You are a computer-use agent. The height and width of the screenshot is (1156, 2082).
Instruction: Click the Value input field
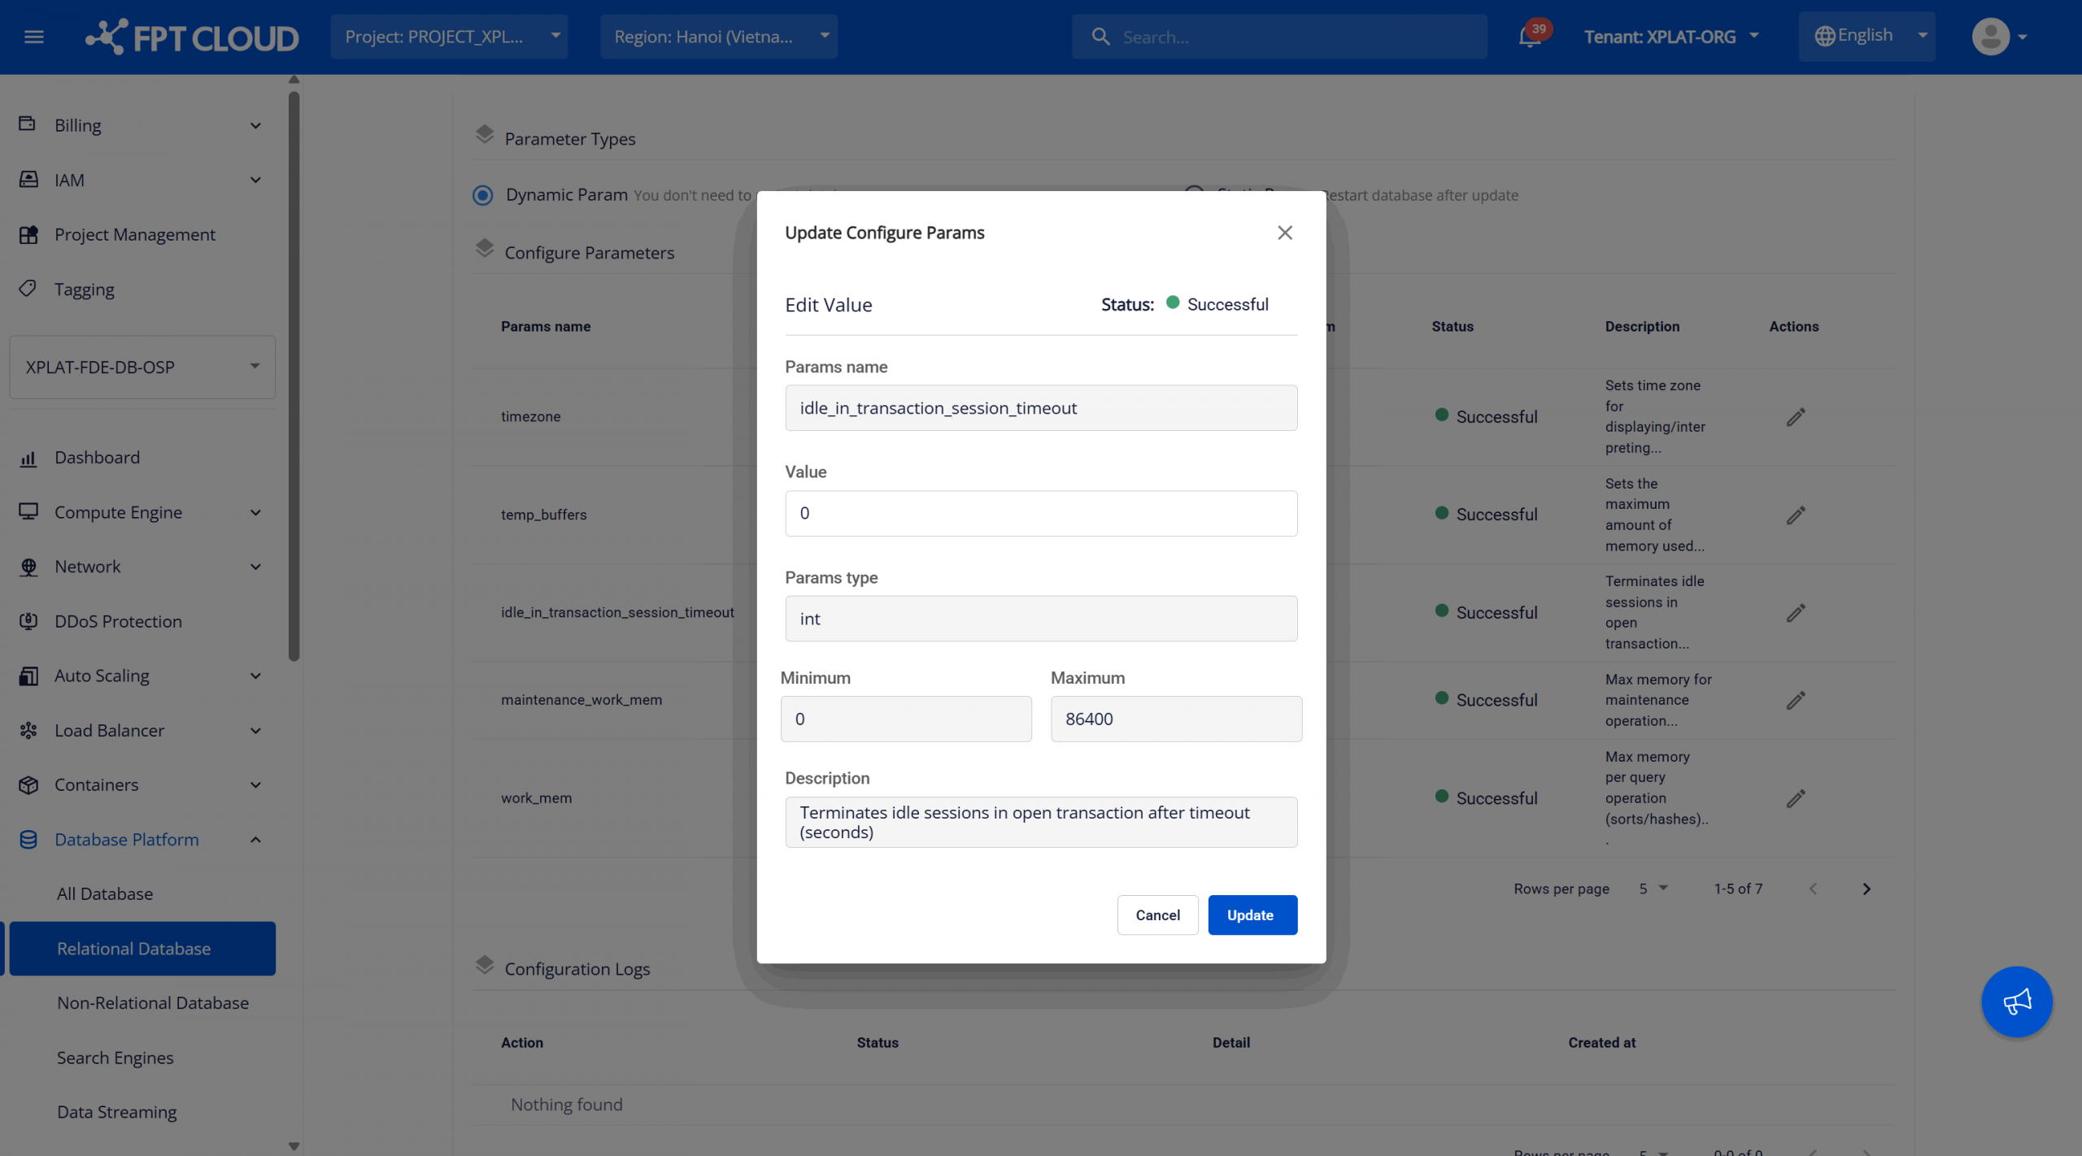point(1041,514)
